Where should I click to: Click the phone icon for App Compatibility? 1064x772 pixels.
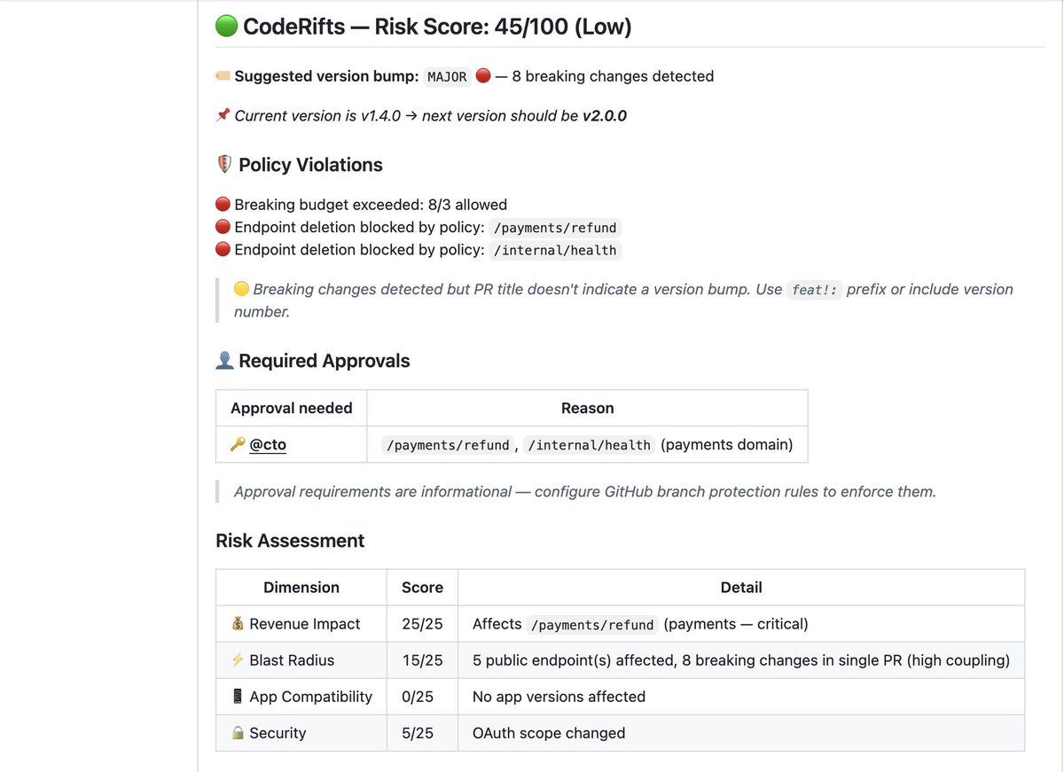pyautogui.click(x=238, y=697)
